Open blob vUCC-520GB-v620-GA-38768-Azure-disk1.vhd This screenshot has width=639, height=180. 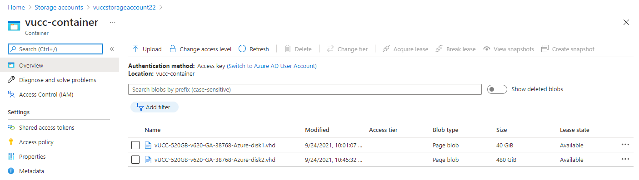pyautogui.click(x=215, y=145)
